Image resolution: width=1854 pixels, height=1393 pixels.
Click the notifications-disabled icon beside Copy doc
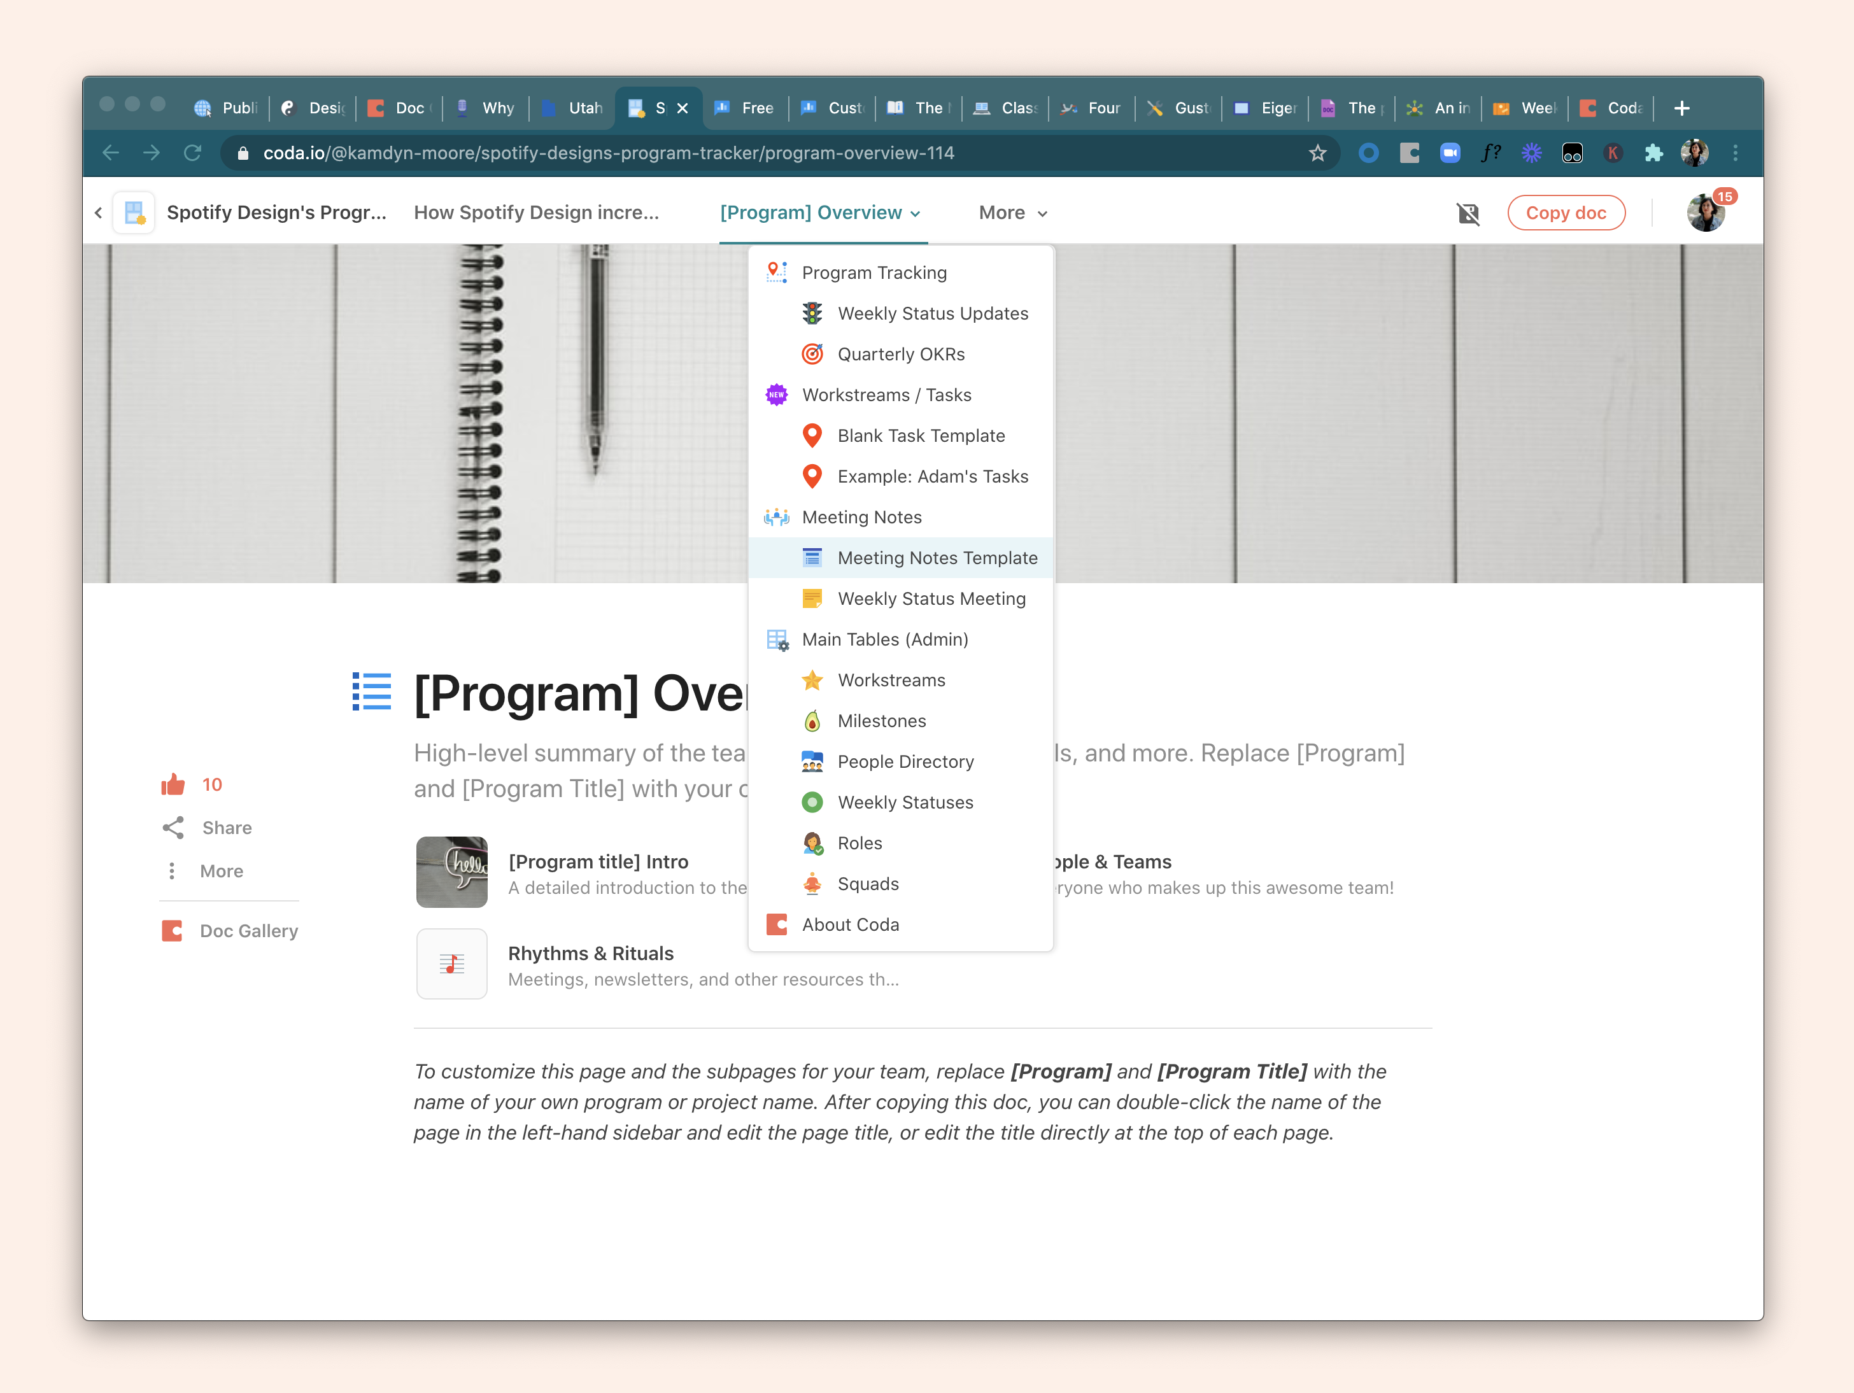coord(1468,214)
